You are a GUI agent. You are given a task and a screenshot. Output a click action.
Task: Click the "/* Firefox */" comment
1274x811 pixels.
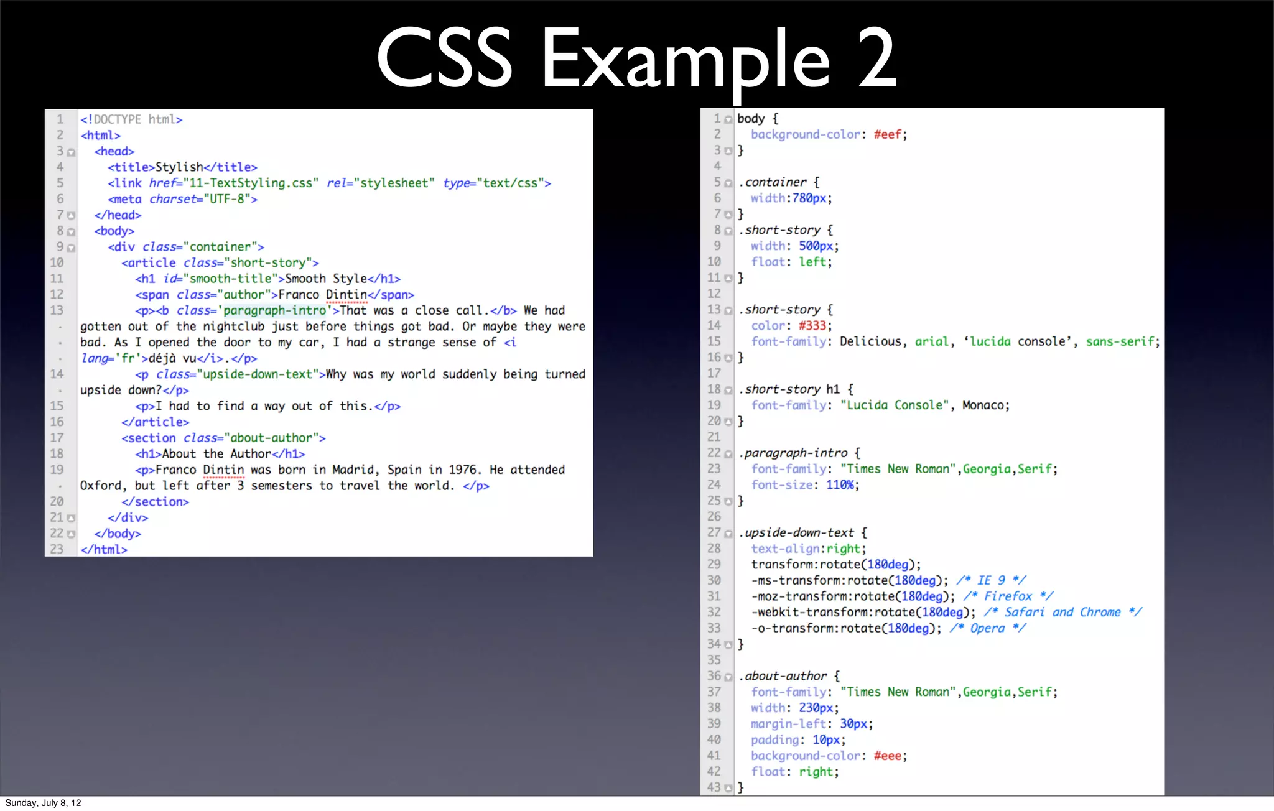click(x=1008, y=596)
